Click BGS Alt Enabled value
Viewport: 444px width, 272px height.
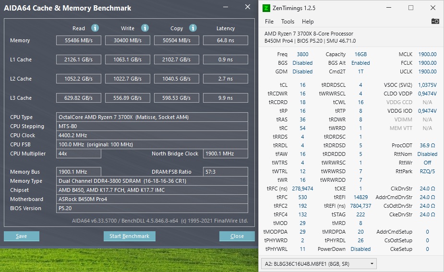360,63
